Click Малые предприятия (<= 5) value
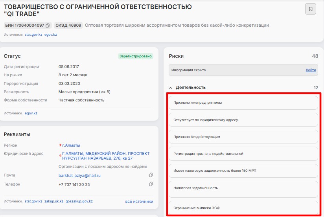 point(84,92)
